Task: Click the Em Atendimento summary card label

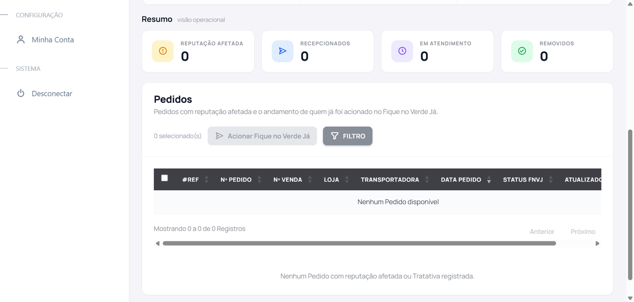Action: coord(446,44)
